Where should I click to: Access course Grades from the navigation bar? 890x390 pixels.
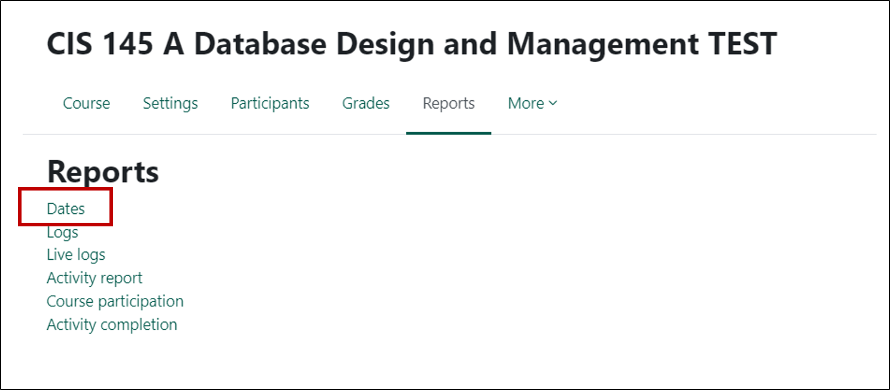click(365, 103)
